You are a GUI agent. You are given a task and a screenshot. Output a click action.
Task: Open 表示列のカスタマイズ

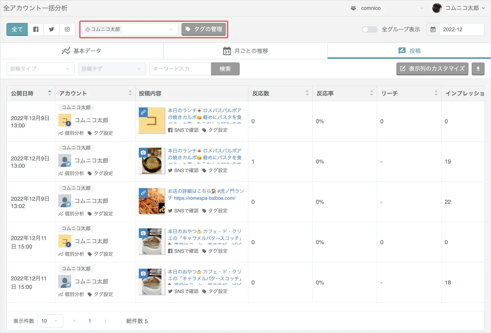[x=433, y=69]
